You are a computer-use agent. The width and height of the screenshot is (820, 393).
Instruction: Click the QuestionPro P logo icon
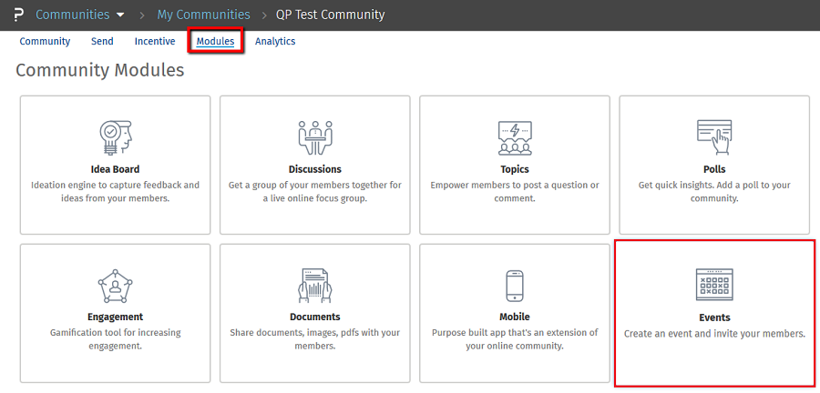pos(19,15)
